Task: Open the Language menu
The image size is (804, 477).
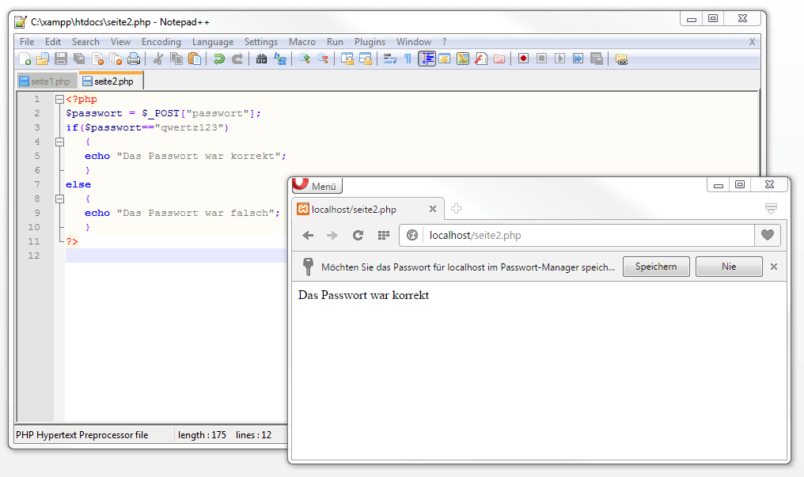Action: 213,42
